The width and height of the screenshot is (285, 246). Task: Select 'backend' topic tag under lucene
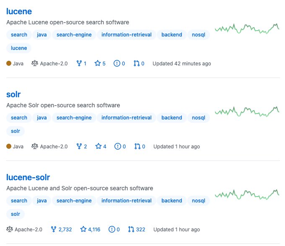coord(171,35)
